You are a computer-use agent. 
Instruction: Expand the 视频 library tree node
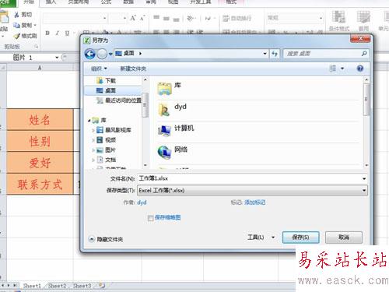(x=93, y=140)
